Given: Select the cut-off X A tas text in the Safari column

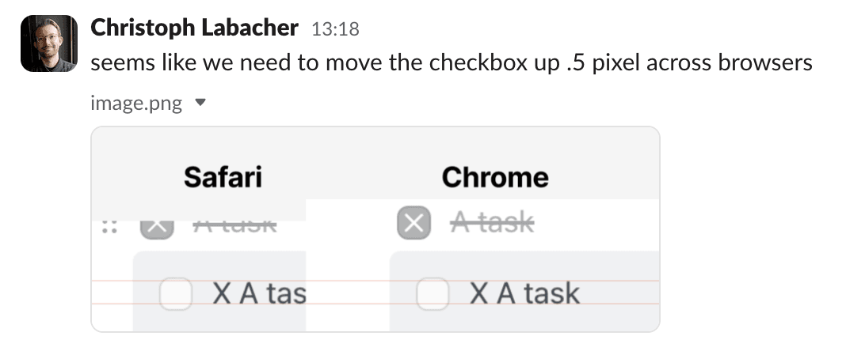Looking at the screenshot, I should (259, 293).
